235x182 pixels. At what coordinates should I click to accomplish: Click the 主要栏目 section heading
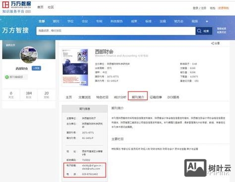tap(117, 139)
